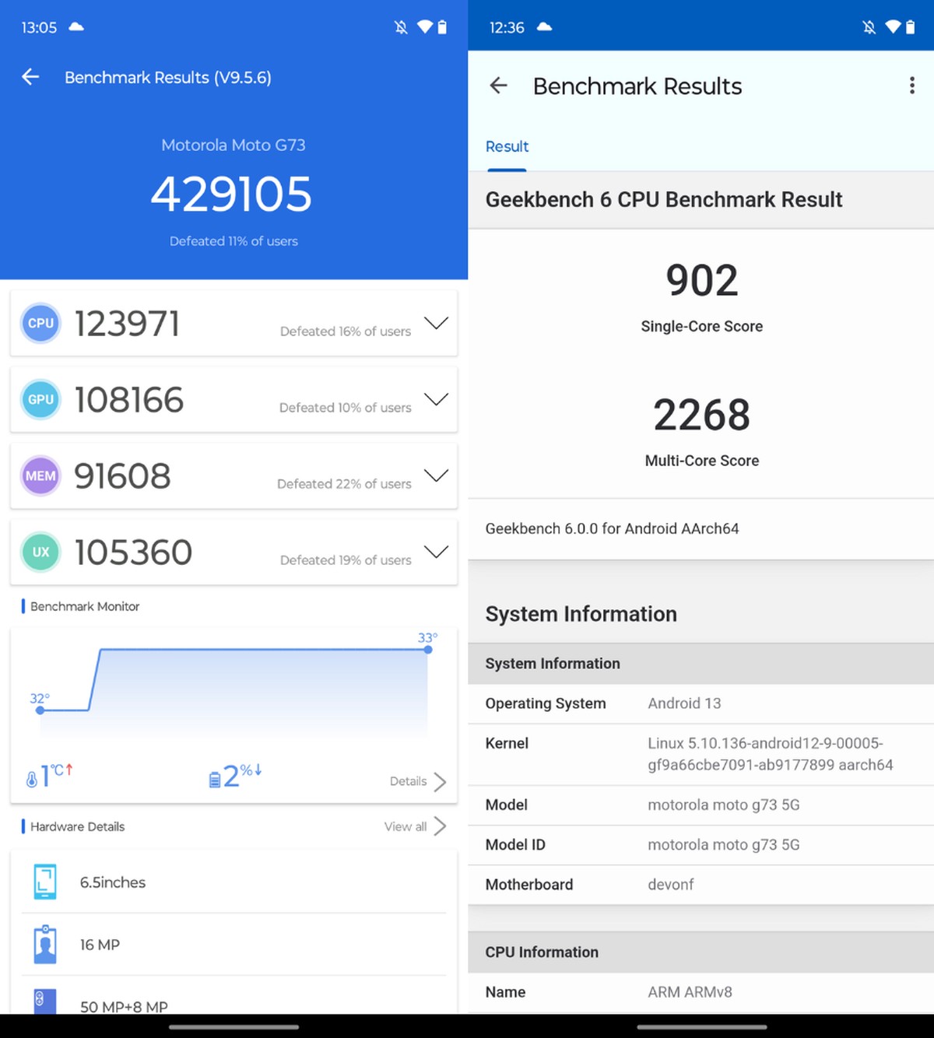Tap the purple MEM badge icon
Viewport: 934px width, 1038px height.
tap(40, 475)
